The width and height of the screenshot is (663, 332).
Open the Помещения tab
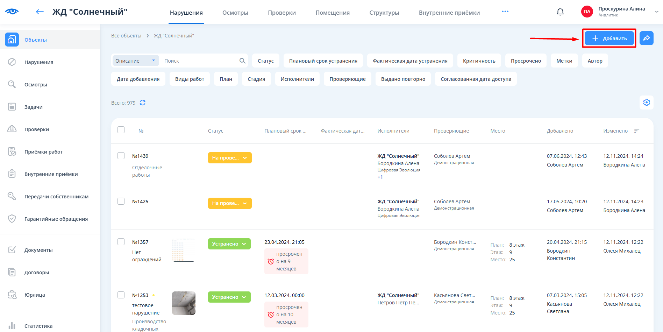pyautogui.click(x=332, y=13)
